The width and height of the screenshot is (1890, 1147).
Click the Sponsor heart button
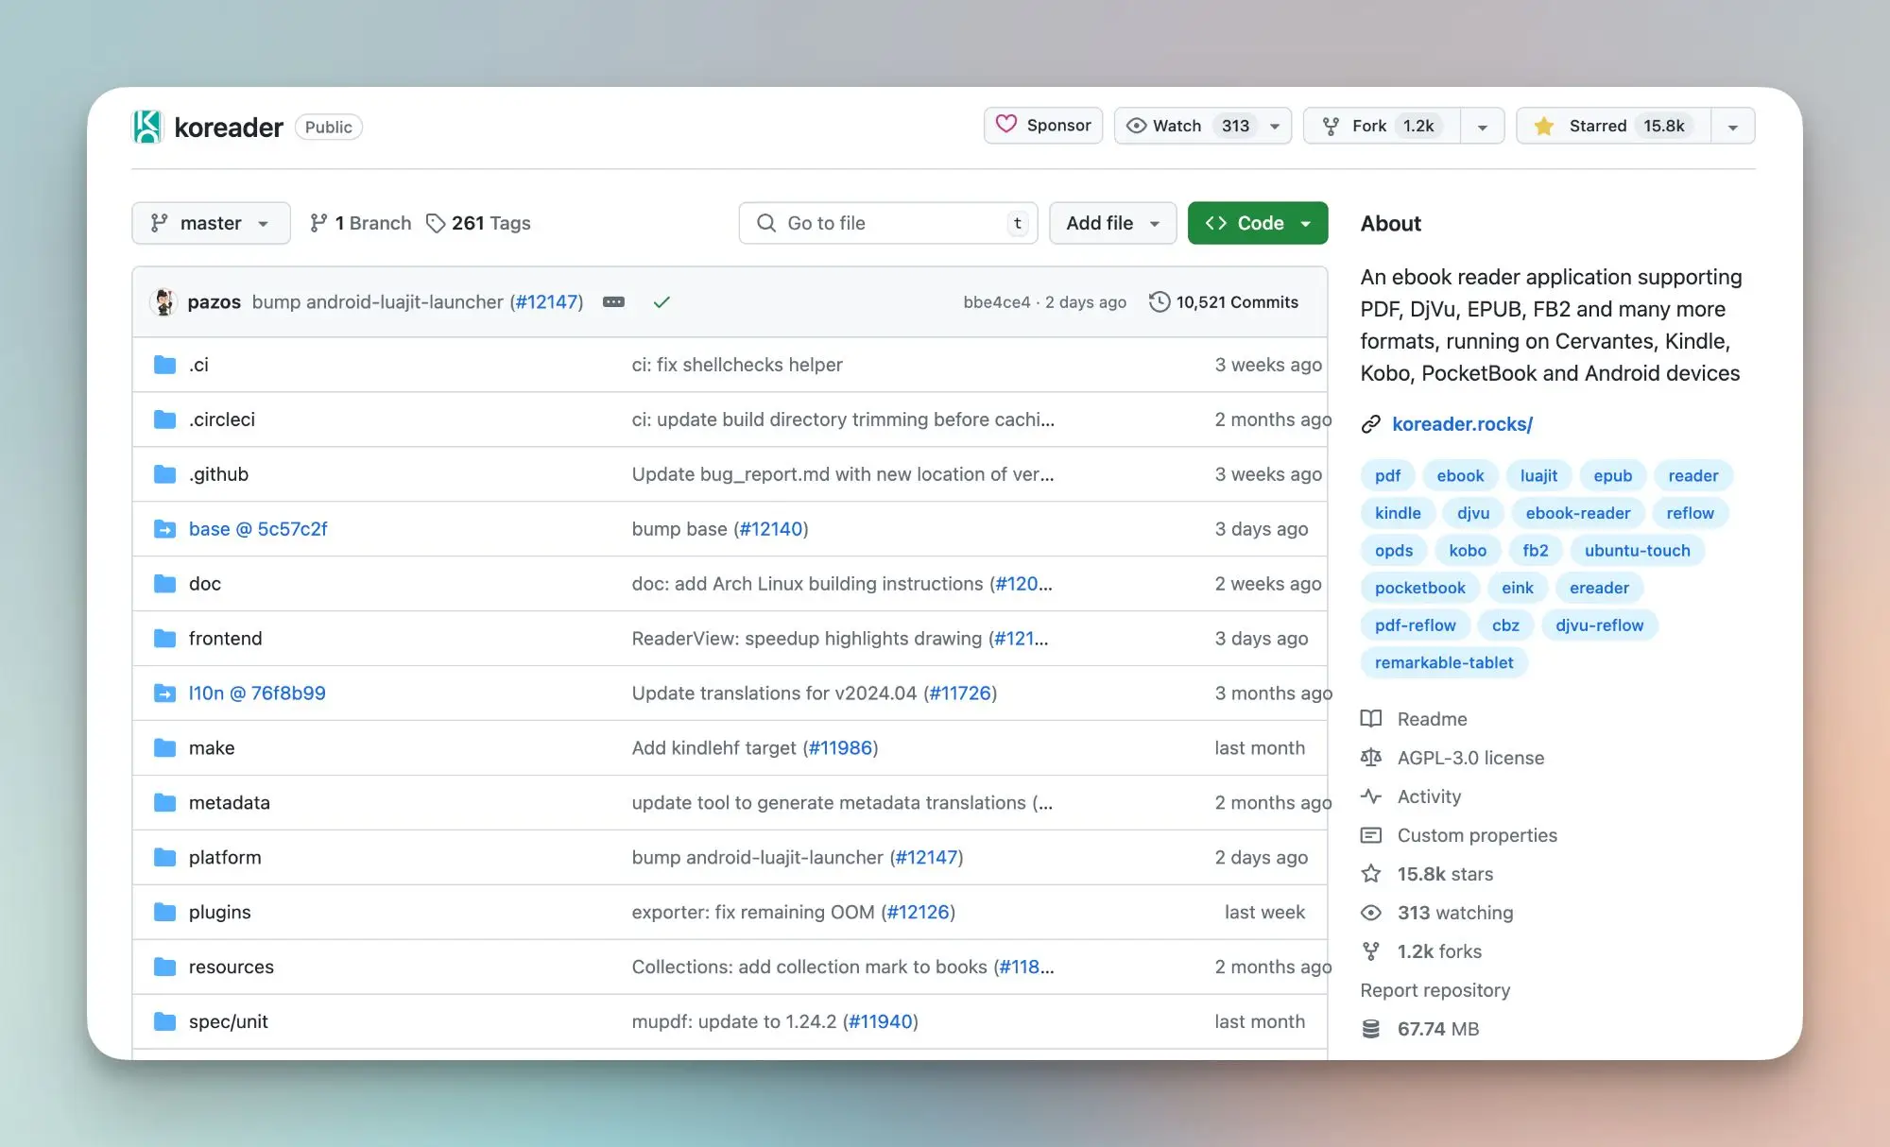click(x=1042, y=126)
